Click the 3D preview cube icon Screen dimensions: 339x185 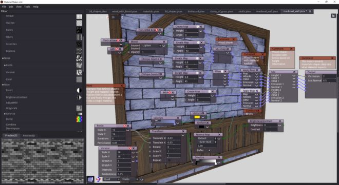90,179
